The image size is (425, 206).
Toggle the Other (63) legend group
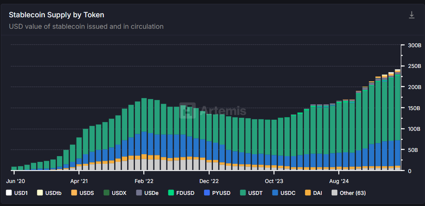(x=349, y=193)
